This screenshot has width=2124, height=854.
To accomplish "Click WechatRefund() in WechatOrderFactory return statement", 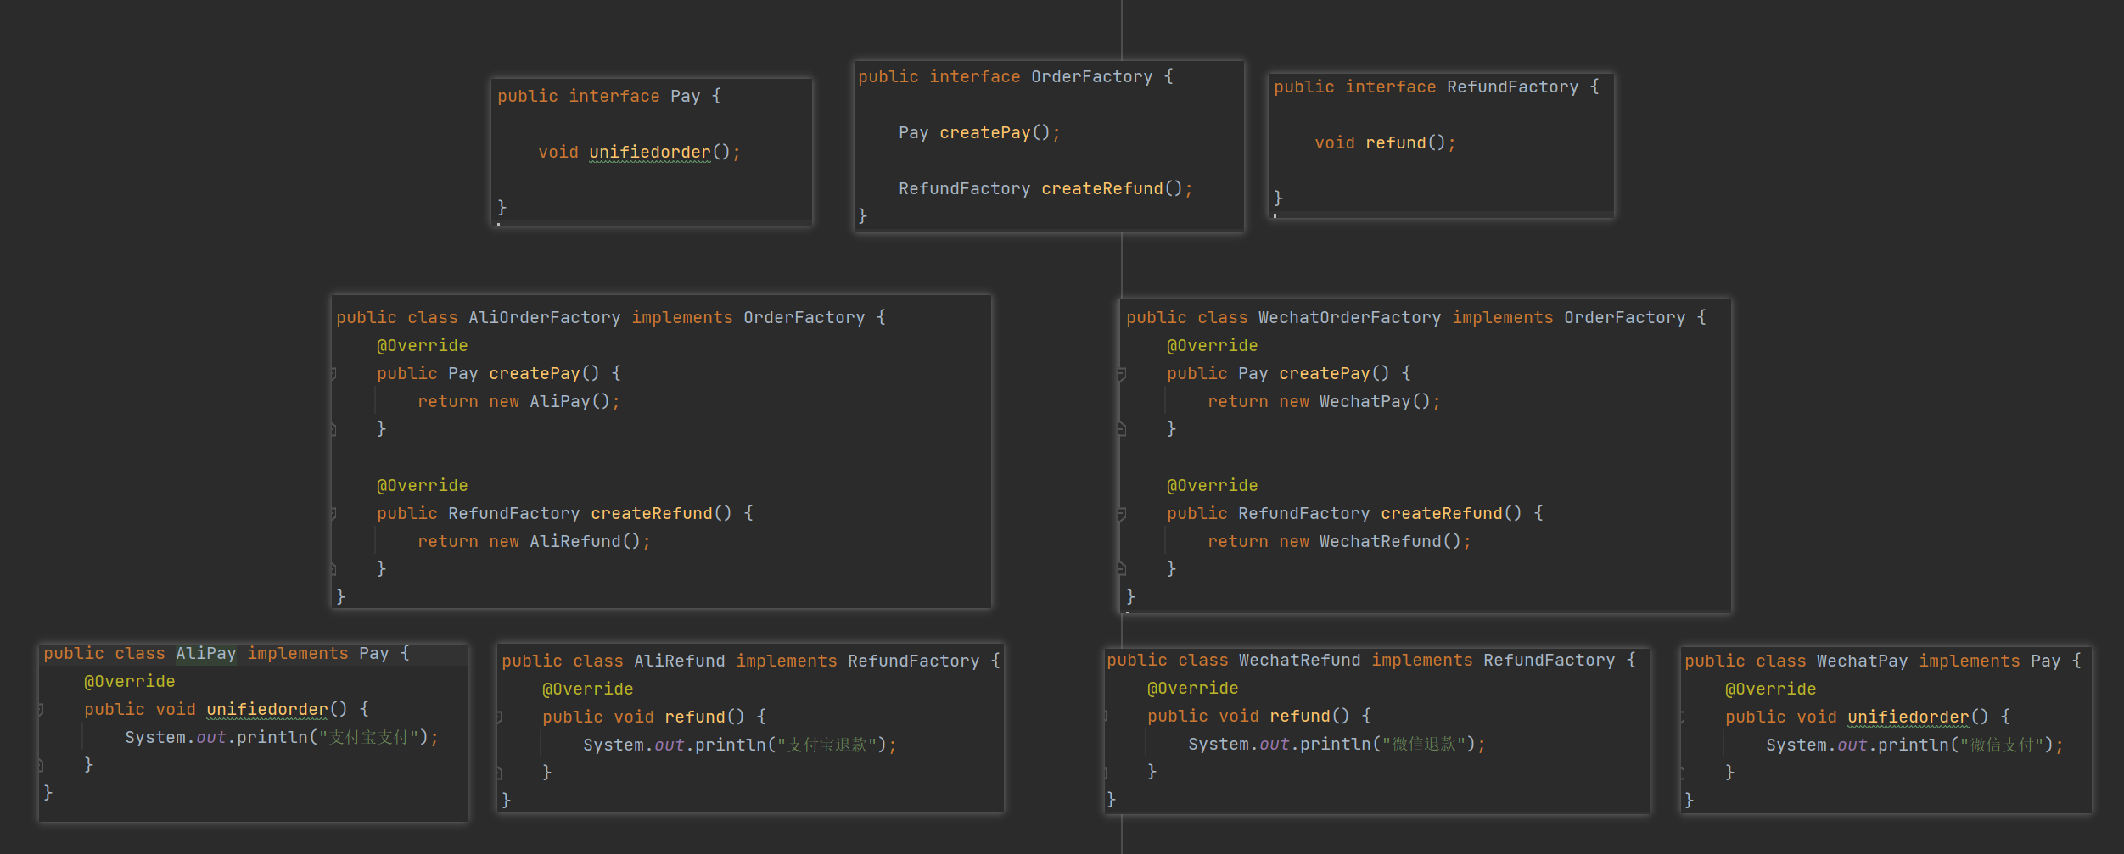I will (1390, 542).
